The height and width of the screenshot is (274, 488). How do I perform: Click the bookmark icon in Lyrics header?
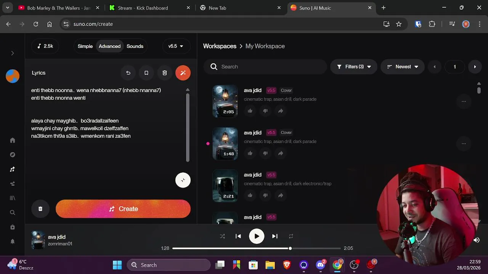[x=146, y=73]
